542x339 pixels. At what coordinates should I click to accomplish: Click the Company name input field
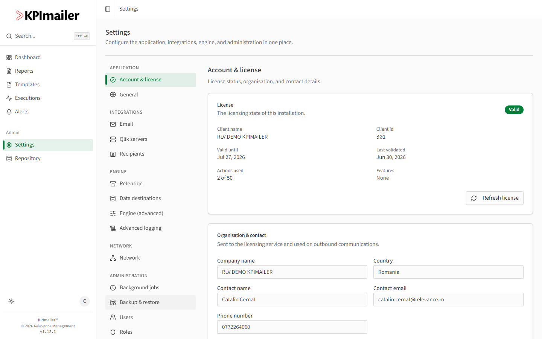pyautogui.click(x=292, y=272)
